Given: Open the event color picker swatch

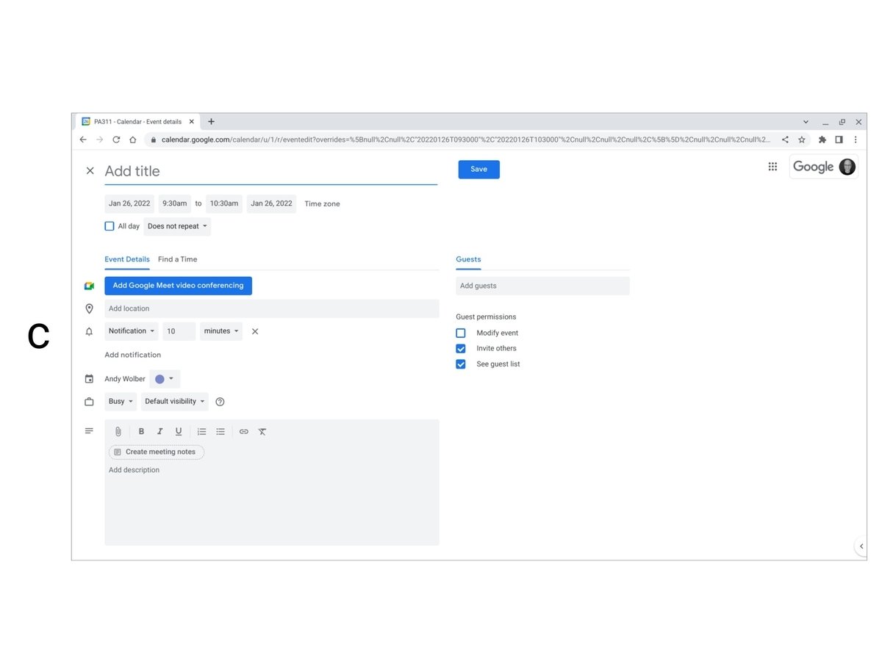Looking at the screenshot, I should click(164, 379).
